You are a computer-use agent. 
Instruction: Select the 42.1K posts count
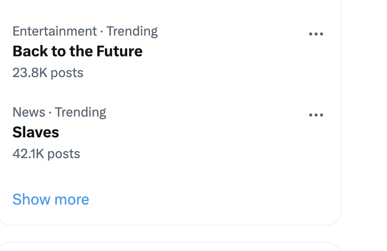click(x=46, y=154)
